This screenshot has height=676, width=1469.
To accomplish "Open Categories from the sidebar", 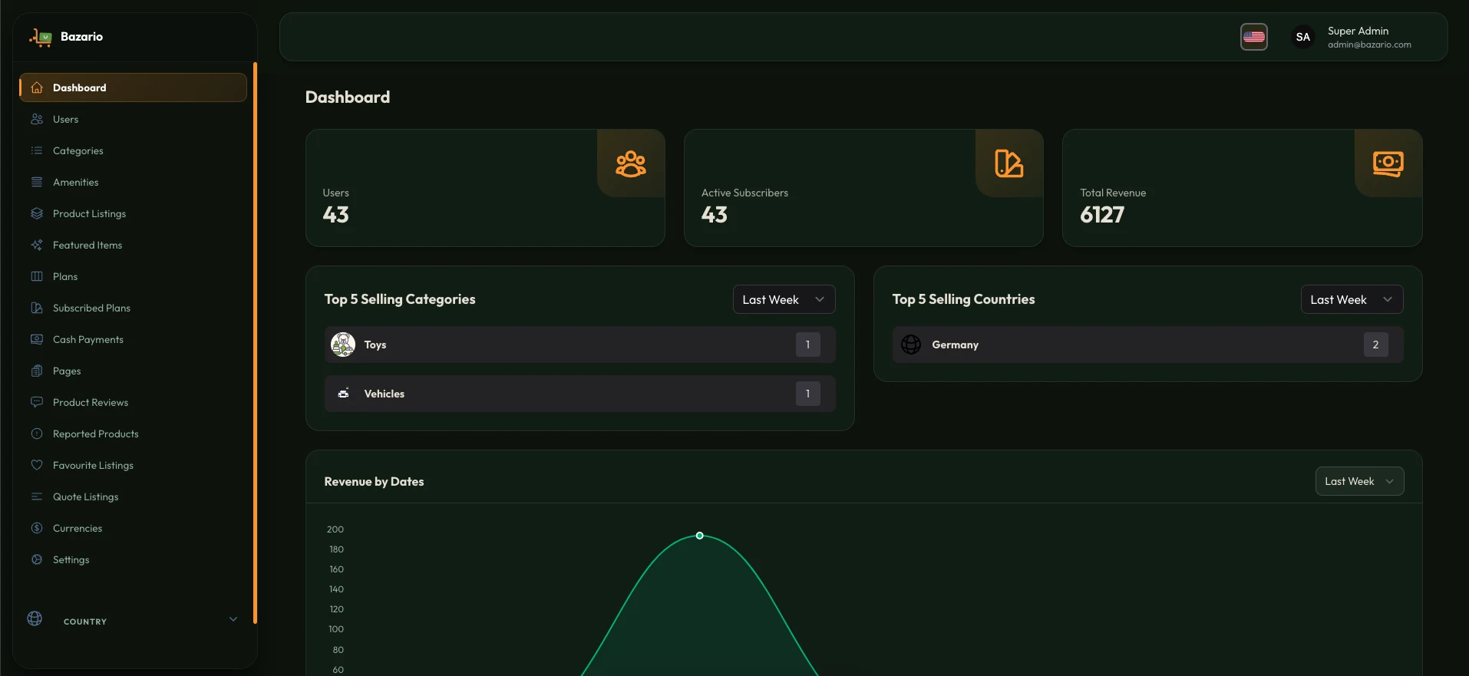I will (133, 150).
